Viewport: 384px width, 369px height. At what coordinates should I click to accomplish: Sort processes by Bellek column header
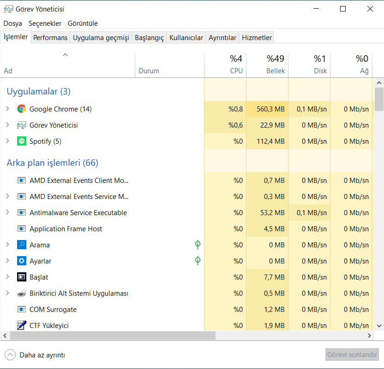tap(267, 64)
